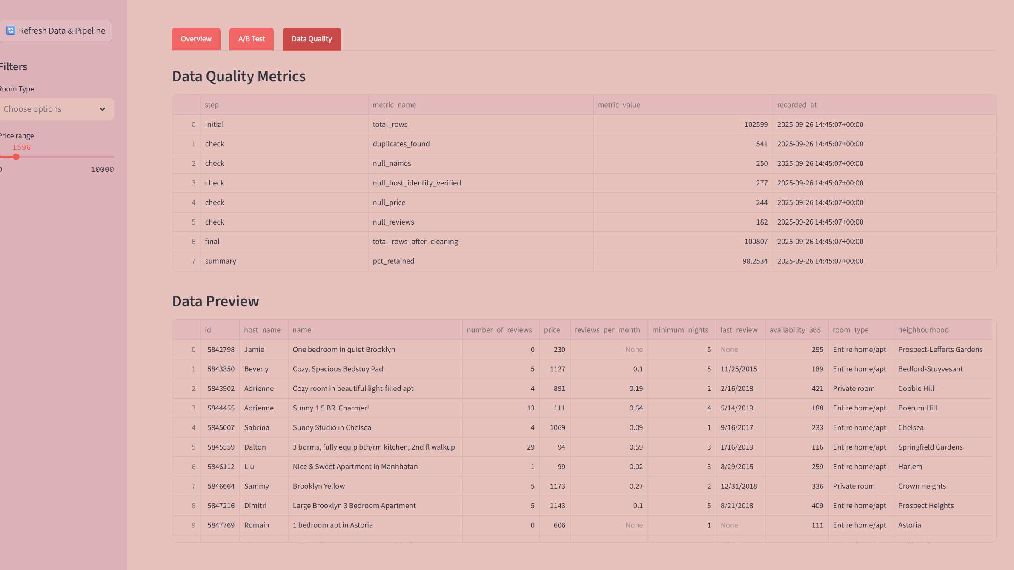The image size is (1014, 570).
Task: Click the minimum_nights column header
Action: click(682, 330)
